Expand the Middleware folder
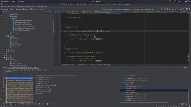 click(x=8, y=14)
